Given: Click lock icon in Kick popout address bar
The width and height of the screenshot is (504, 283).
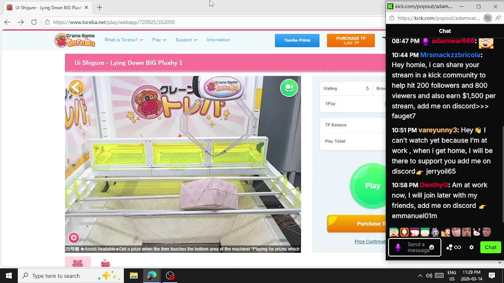Looking at the screenshot, I should click(x=391, y=18).
